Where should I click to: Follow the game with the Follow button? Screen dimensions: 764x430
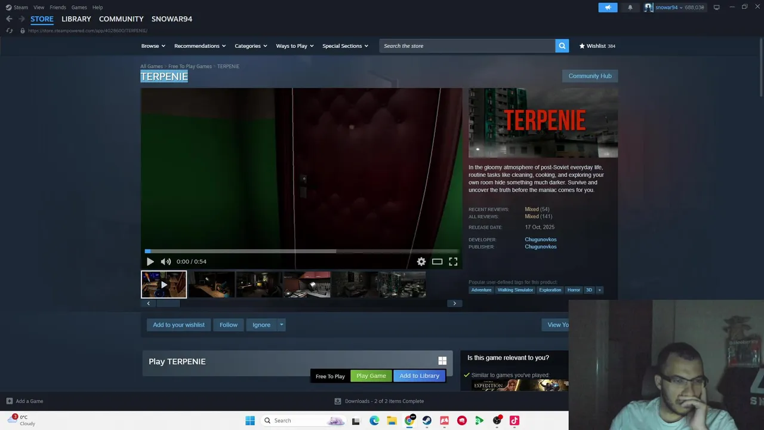pos(229,325)
